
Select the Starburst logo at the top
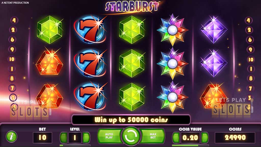tap(132, 7)
